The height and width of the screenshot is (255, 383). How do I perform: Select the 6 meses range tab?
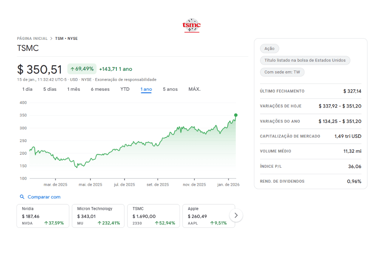point(100,89)
